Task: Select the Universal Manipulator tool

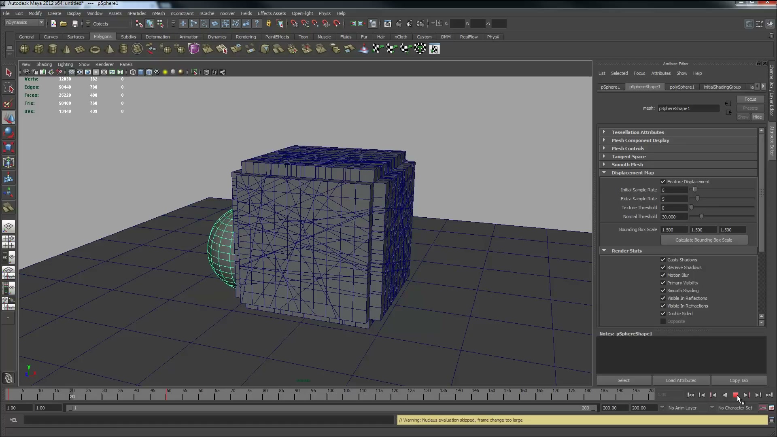Action: tap(8, 163)
